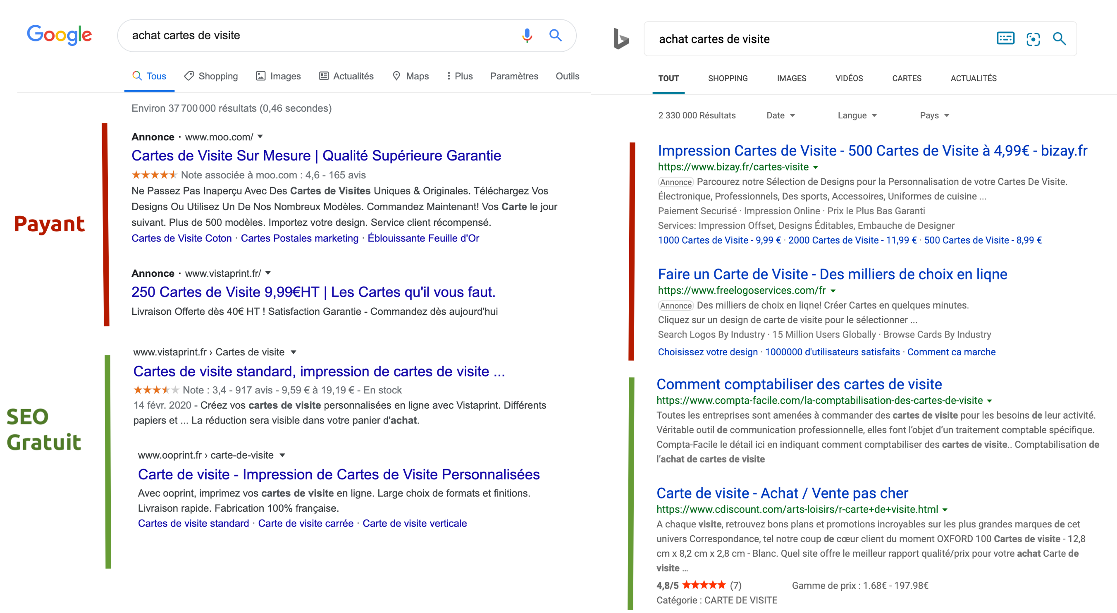Open Bing Langue filter dropdown

[x=857, y=115]
